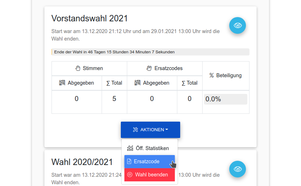This screenshot has height=186, width=301.
Task: Click the election countdown progress bar
Action: coord(150,52)
